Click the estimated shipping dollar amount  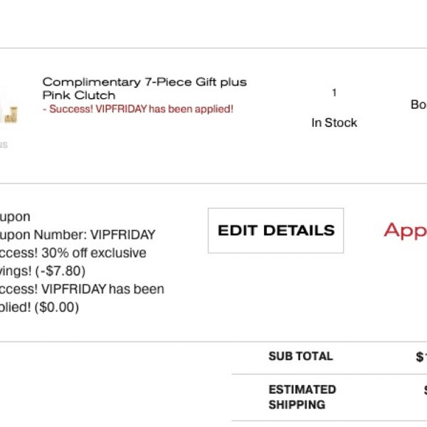pos(426,390)
